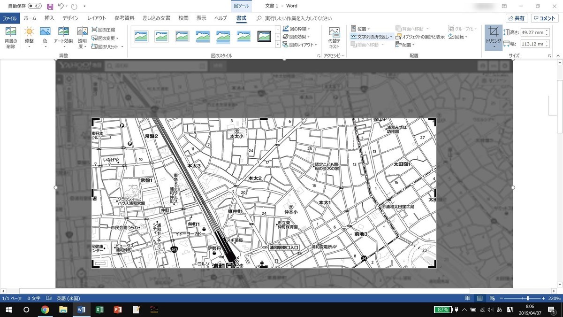Open the 文字列の折り返し text wrap dropdown
Viewport: 563px width, 317px height.
click(372, 37)
